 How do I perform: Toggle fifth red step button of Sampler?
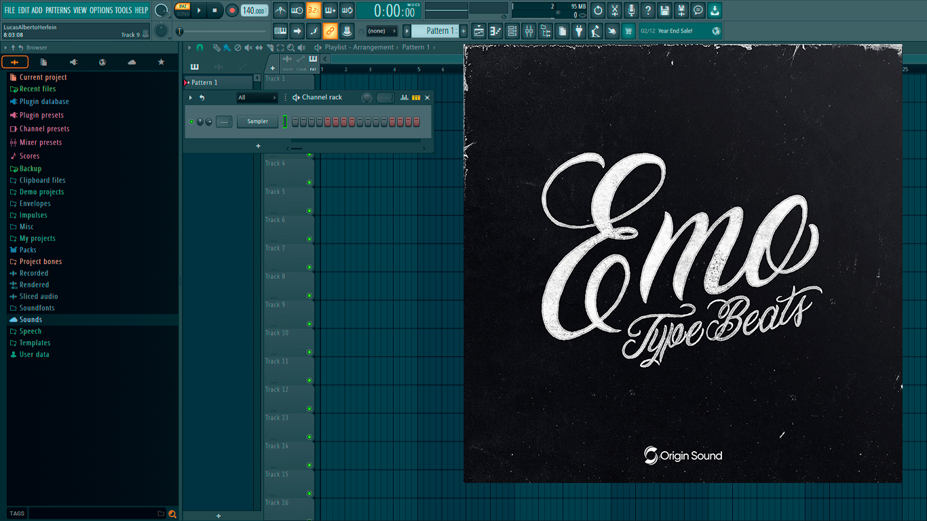328,121
